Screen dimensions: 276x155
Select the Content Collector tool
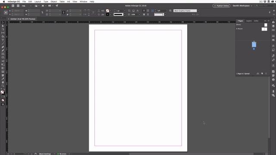[x=3, y=36]
